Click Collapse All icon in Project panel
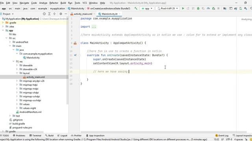252x141 pixels. 54,14
